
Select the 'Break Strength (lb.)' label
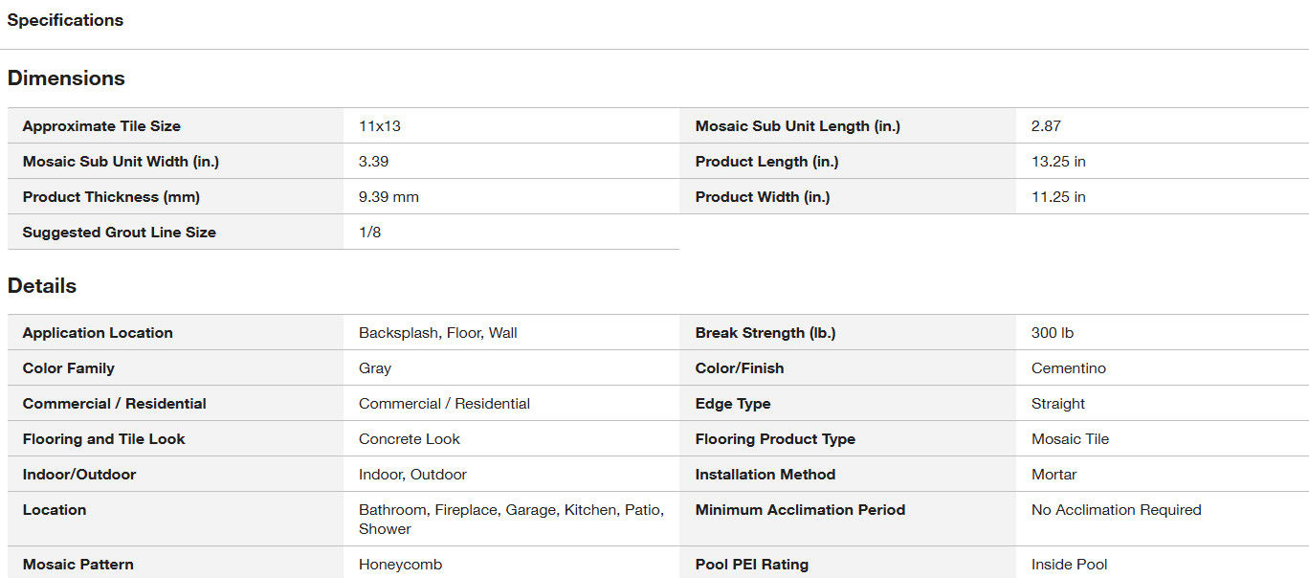(765, 333)
